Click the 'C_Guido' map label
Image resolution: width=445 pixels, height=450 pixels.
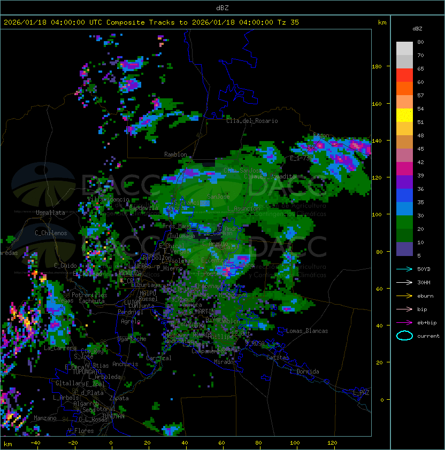point(65,266)
